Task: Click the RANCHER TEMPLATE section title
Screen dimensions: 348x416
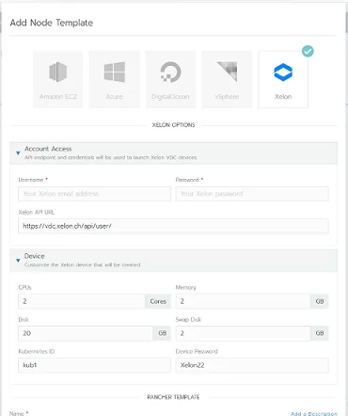Action: tap(173, 397)
